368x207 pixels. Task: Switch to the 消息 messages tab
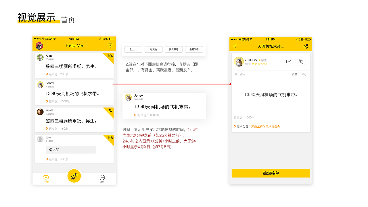102,179
